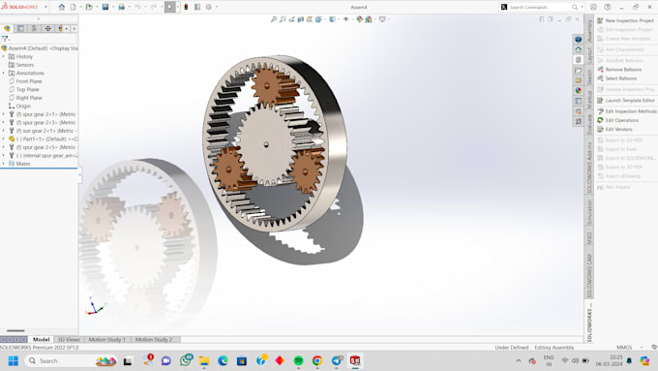Open the Search Commands dropdown arrow
This screenshot has height=371, width=658.
(x=582, y=7)
